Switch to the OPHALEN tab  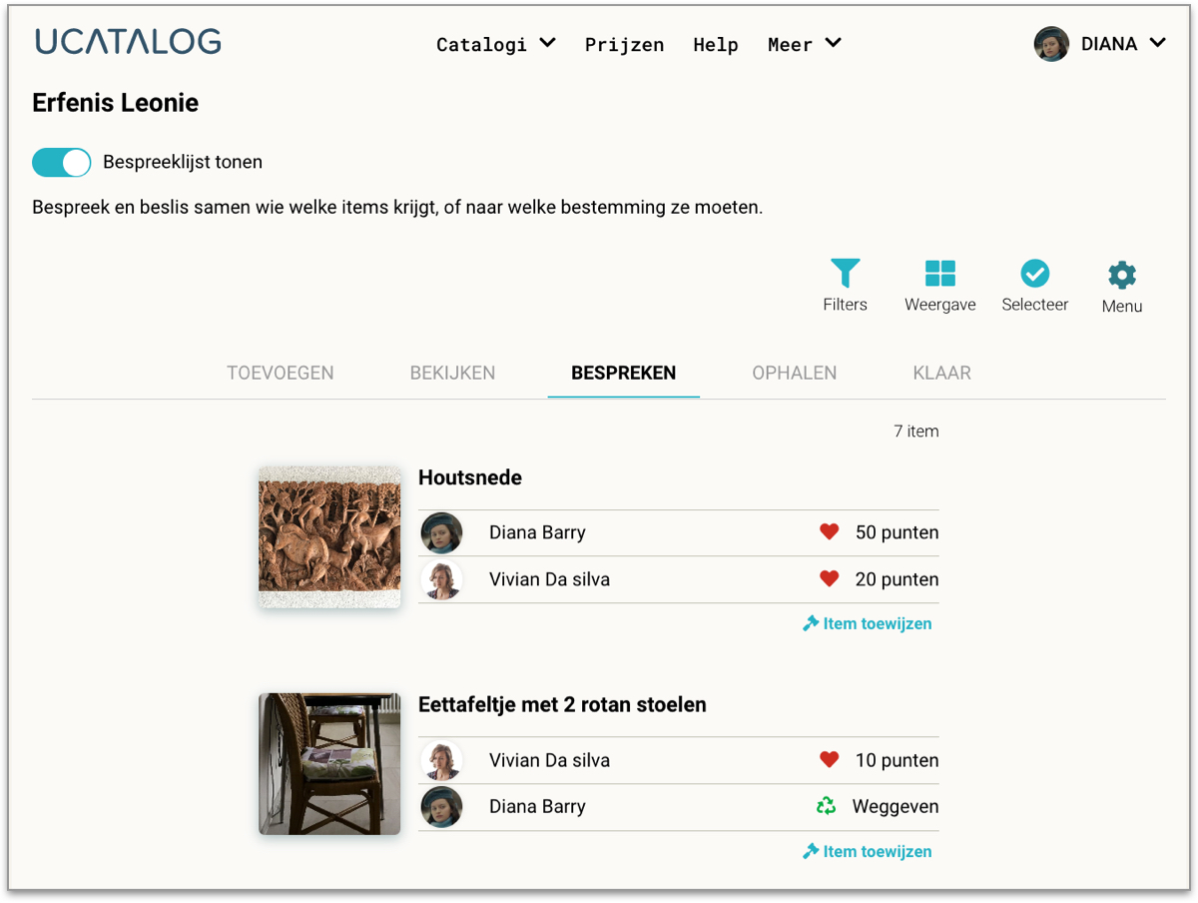(795, 374)
